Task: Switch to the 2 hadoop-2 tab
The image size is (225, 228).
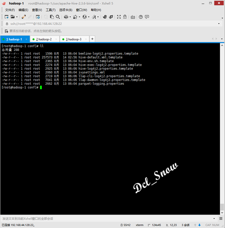Action: coord(44,39)
